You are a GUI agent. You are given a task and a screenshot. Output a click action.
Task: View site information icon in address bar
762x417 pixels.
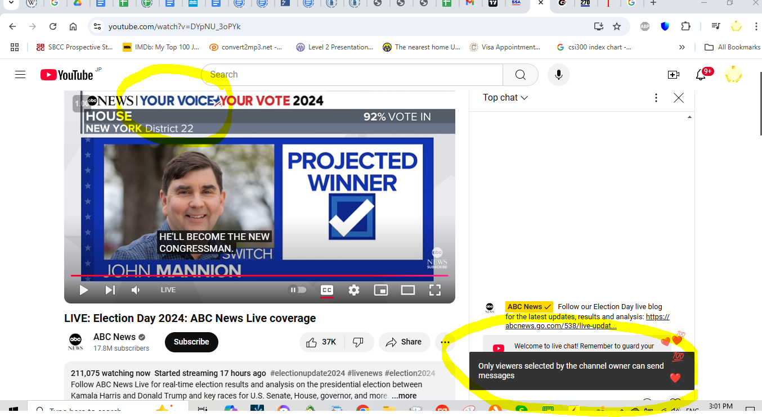[x=97, y=26]
